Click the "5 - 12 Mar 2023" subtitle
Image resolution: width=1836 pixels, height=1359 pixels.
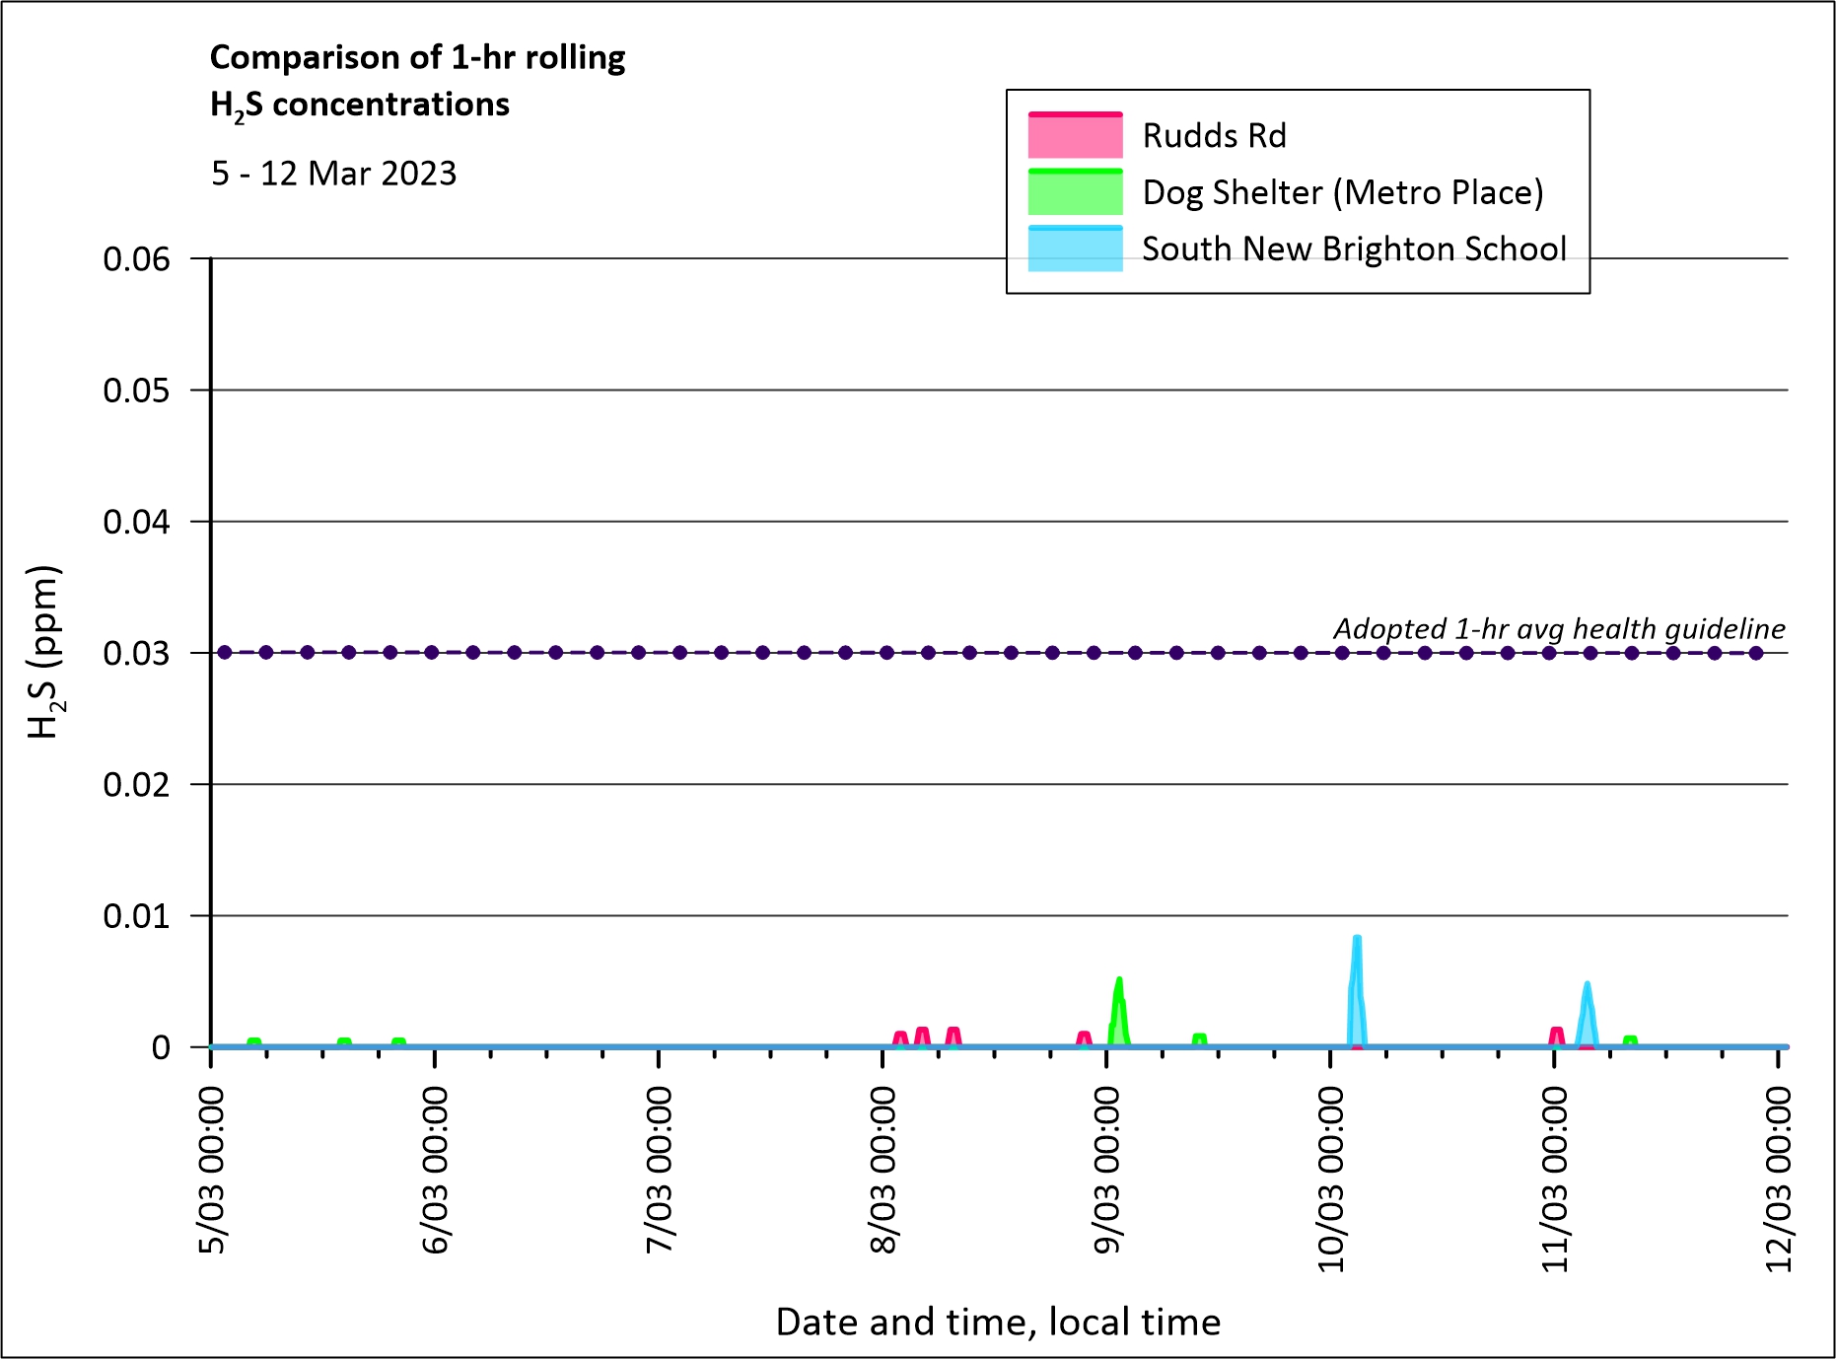333,174
